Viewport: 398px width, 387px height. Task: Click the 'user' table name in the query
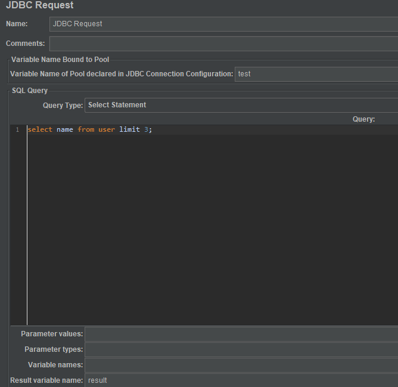click(107, 130)
